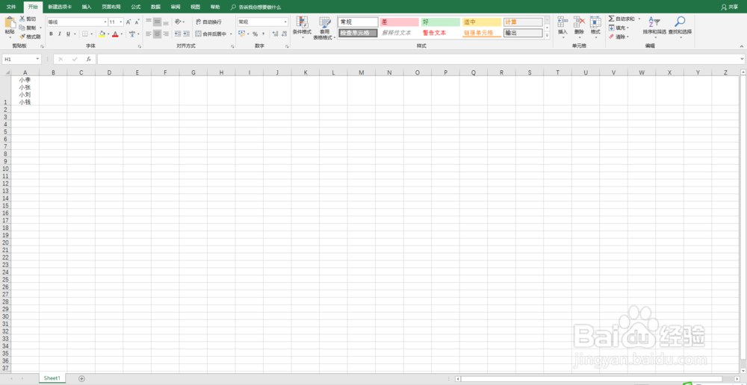The width and height of the screenshot is (747, 385).
Task: Toggle bold formatting (B)
Action: click(51, 34)
